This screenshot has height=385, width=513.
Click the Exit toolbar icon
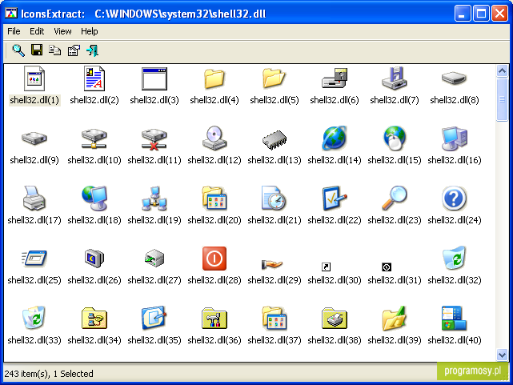(92, 50)
